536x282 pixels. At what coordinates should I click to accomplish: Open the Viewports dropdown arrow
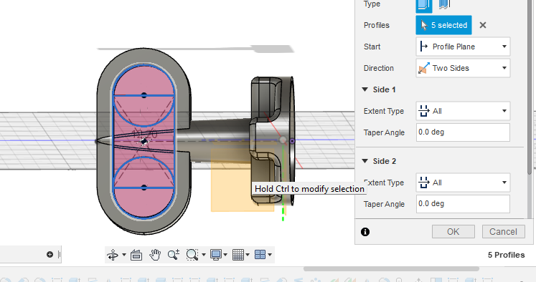click(x=270, y=255)
